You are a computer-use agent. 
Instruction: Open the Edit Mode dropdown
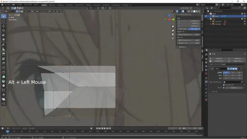[x=8, y=11]
